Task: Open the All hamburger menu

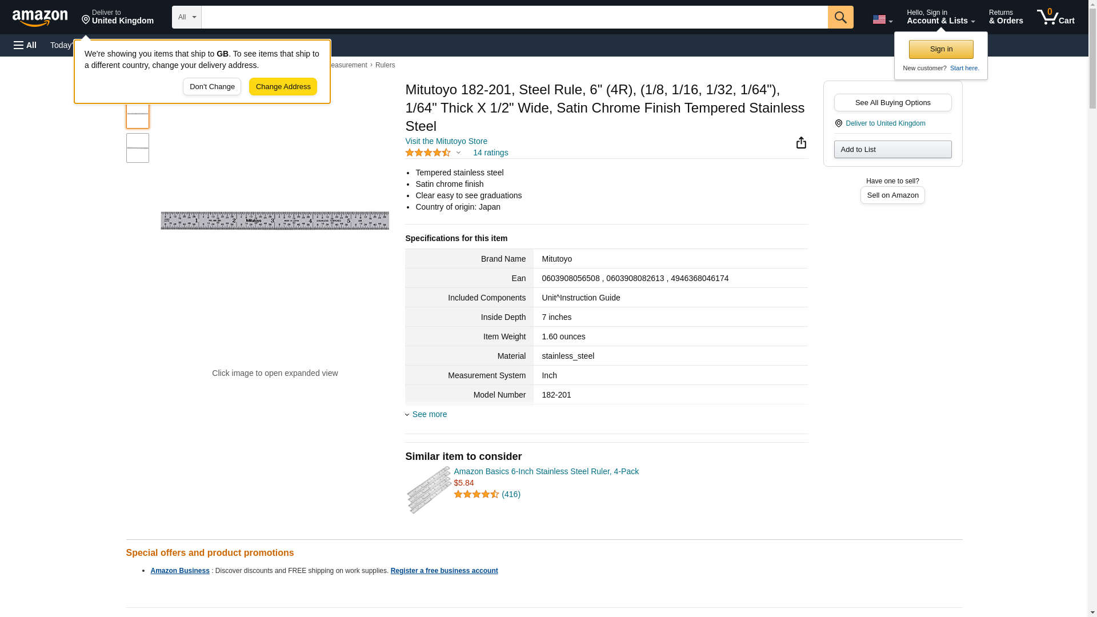Action: (x=25, y=45)
